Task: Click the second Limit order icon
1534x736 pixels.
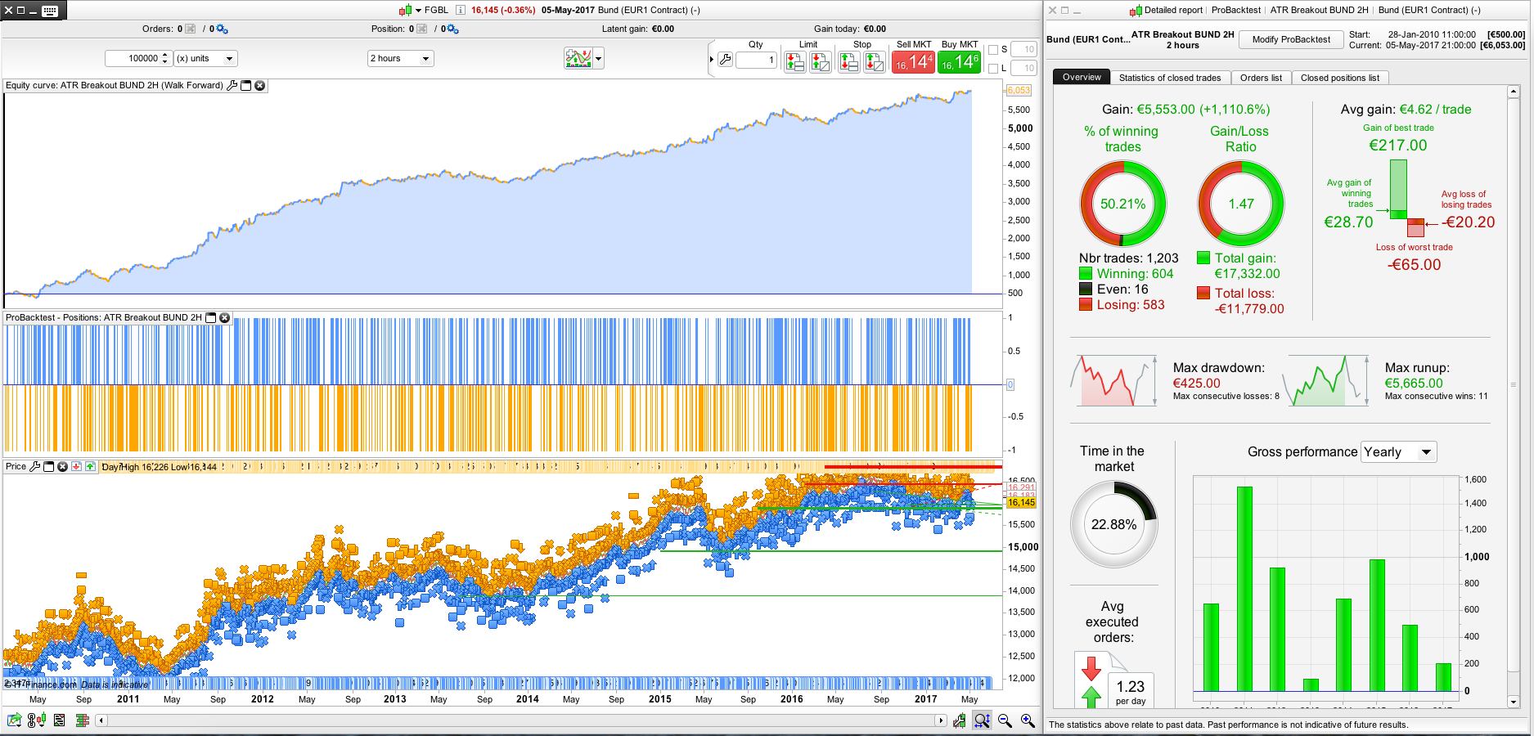Action: tap(820, 61)
